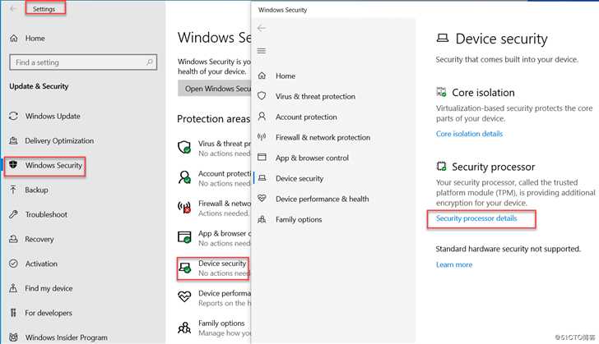
Task: Click the Delivery Optimization icon
Action: pyautogui.click(x=13, y=140)
